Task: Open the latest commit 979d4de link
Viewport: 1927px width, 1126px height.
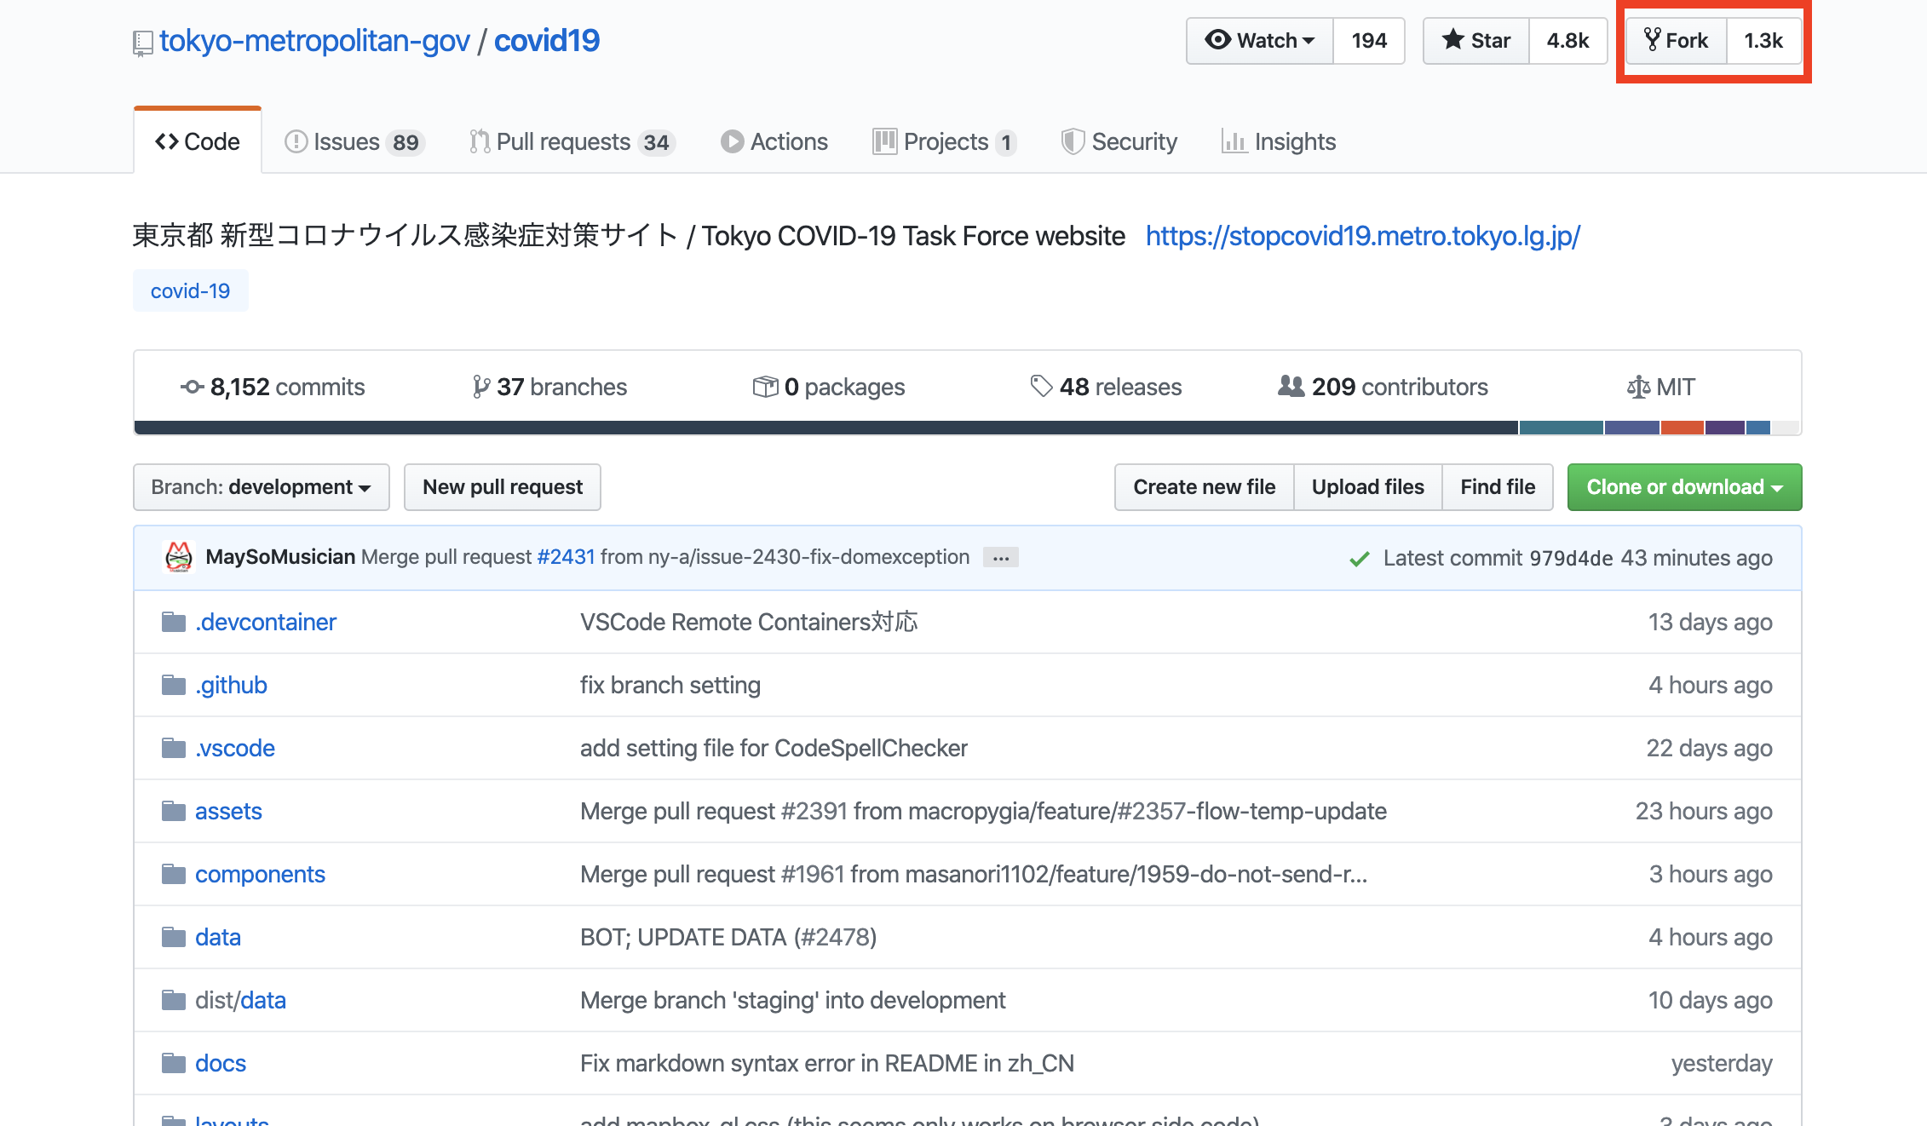Action: [x=1571, y=559]
